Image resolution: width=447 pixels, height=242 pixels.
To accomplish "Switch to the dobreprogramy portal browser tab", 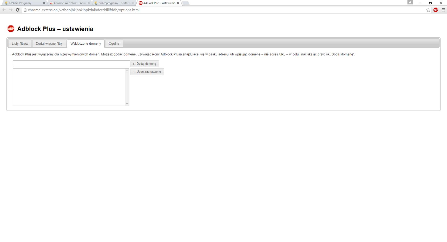I will click(x=114, y=3).
